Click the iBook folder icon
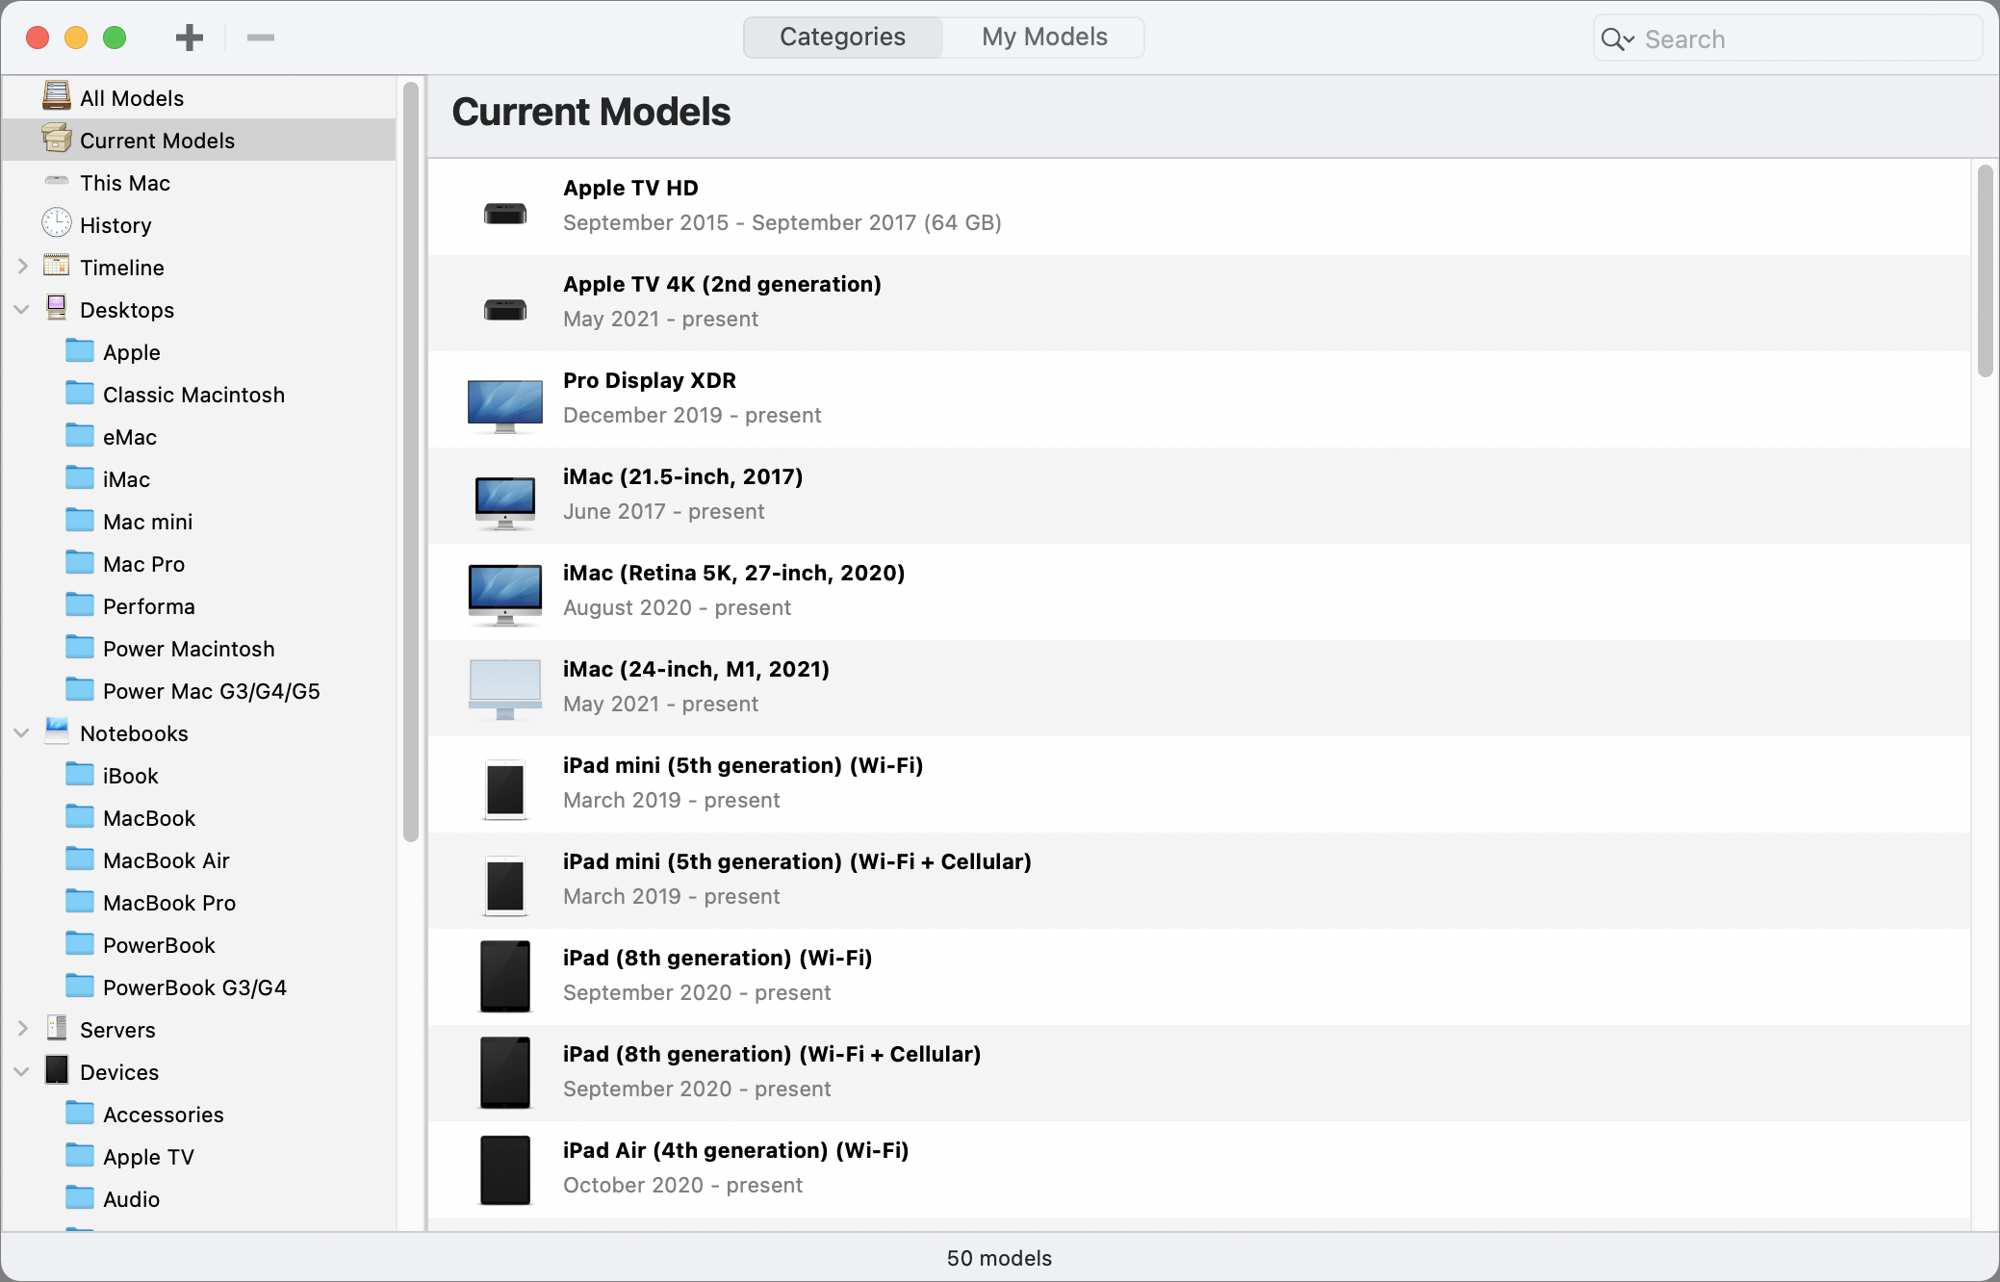2000x1282 pixels. [80, 775]
